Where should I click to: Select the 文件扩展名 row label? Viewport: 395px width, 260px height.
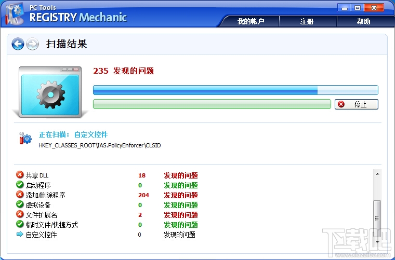[41, 215]
